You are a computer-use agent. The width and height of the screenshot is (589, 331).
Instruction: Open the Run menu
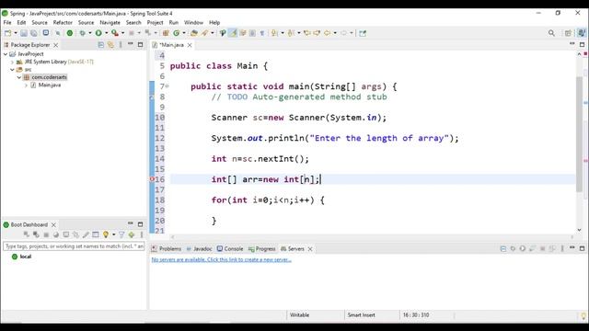[174, 22]
